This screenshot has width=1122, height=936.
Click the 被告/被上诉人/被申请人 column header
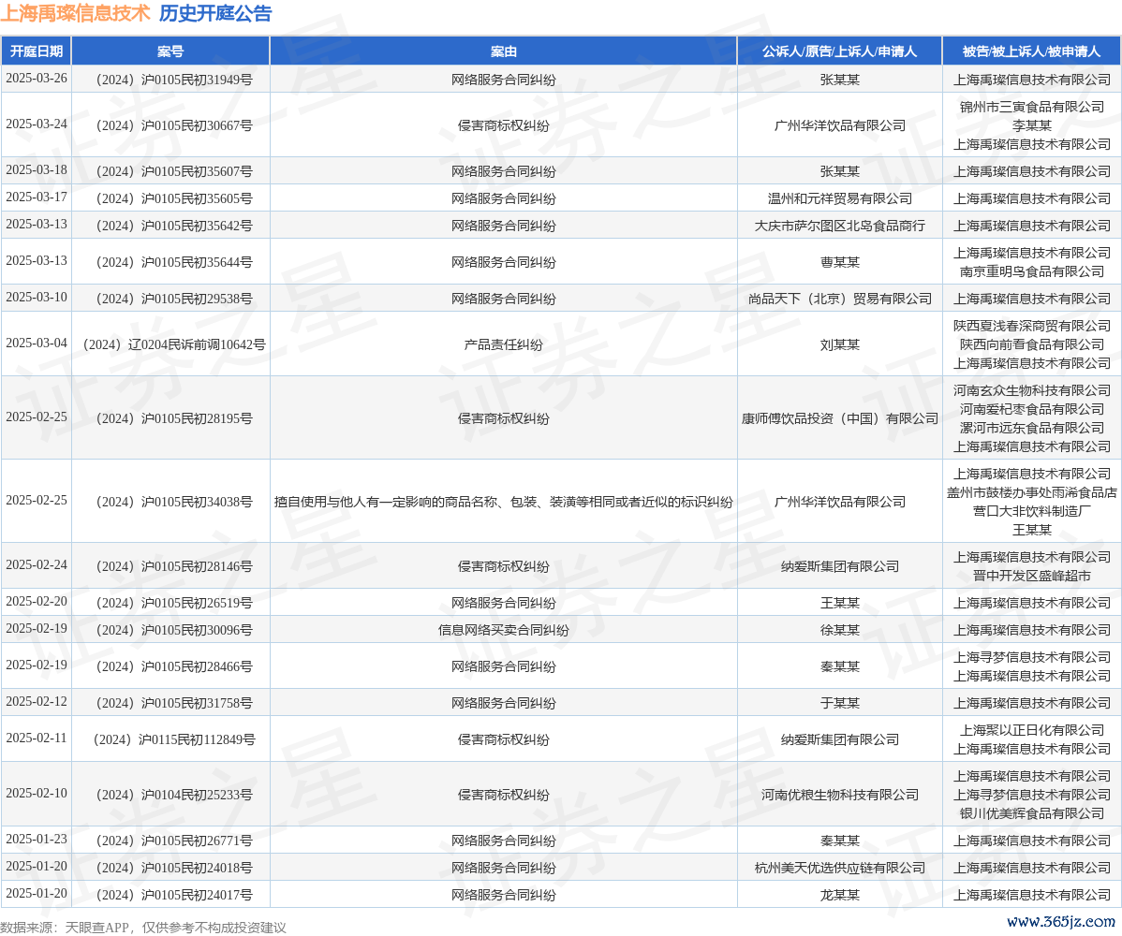1032,51
